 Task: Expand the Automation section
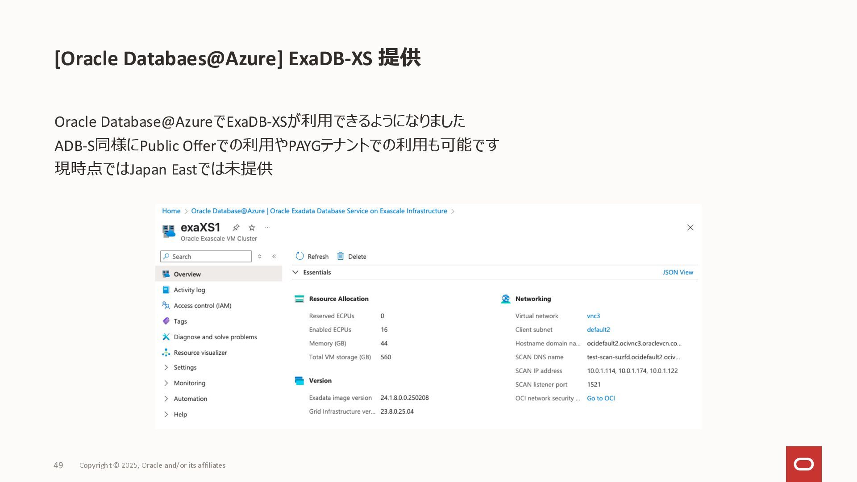pyautogui.click(x=190, y=399)
